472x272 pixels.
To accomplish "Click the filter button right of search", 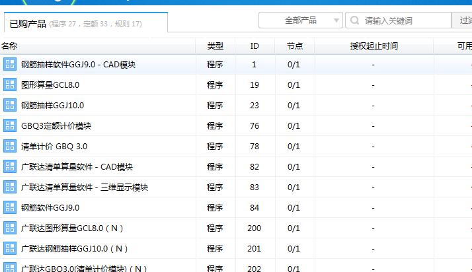I will [462, 20].
